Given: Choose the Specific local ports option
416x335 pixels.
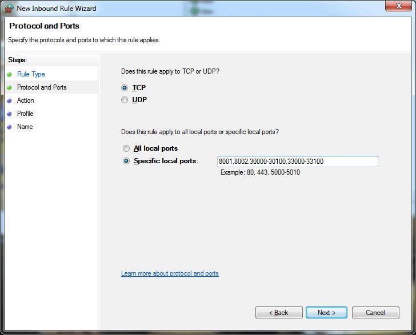Looking at the screenshot, I should pyautogui.click(x=126, y=161).
